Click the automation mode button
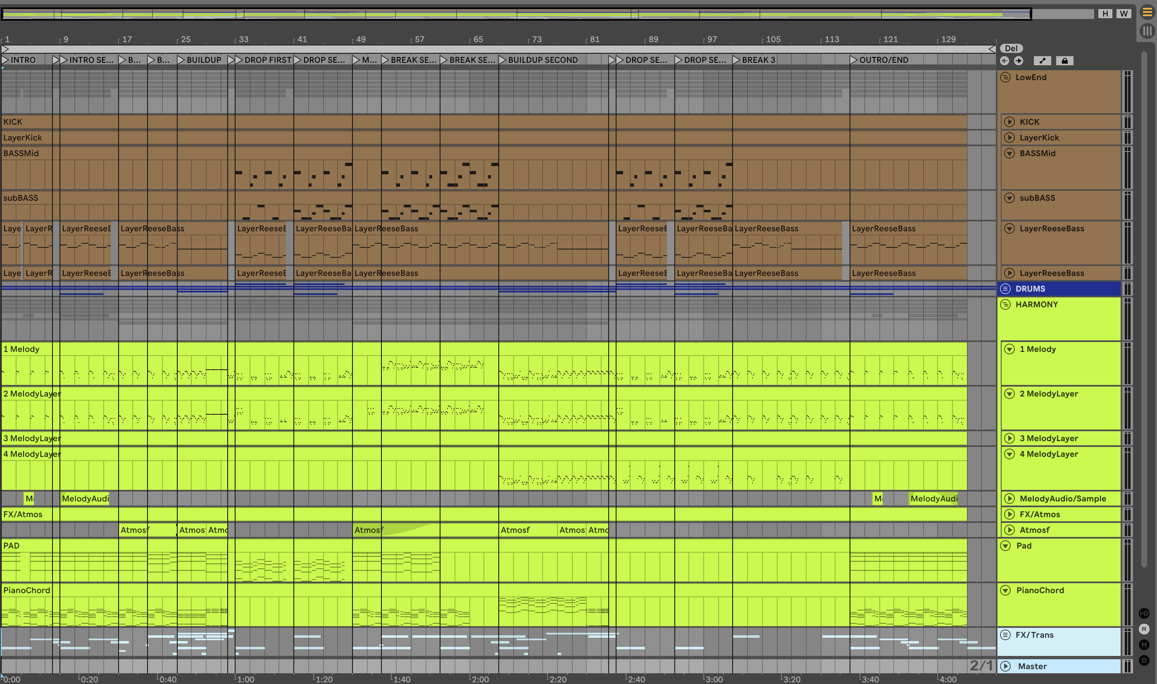Screen dimensions: 1157x684 tap(1042, 61)
